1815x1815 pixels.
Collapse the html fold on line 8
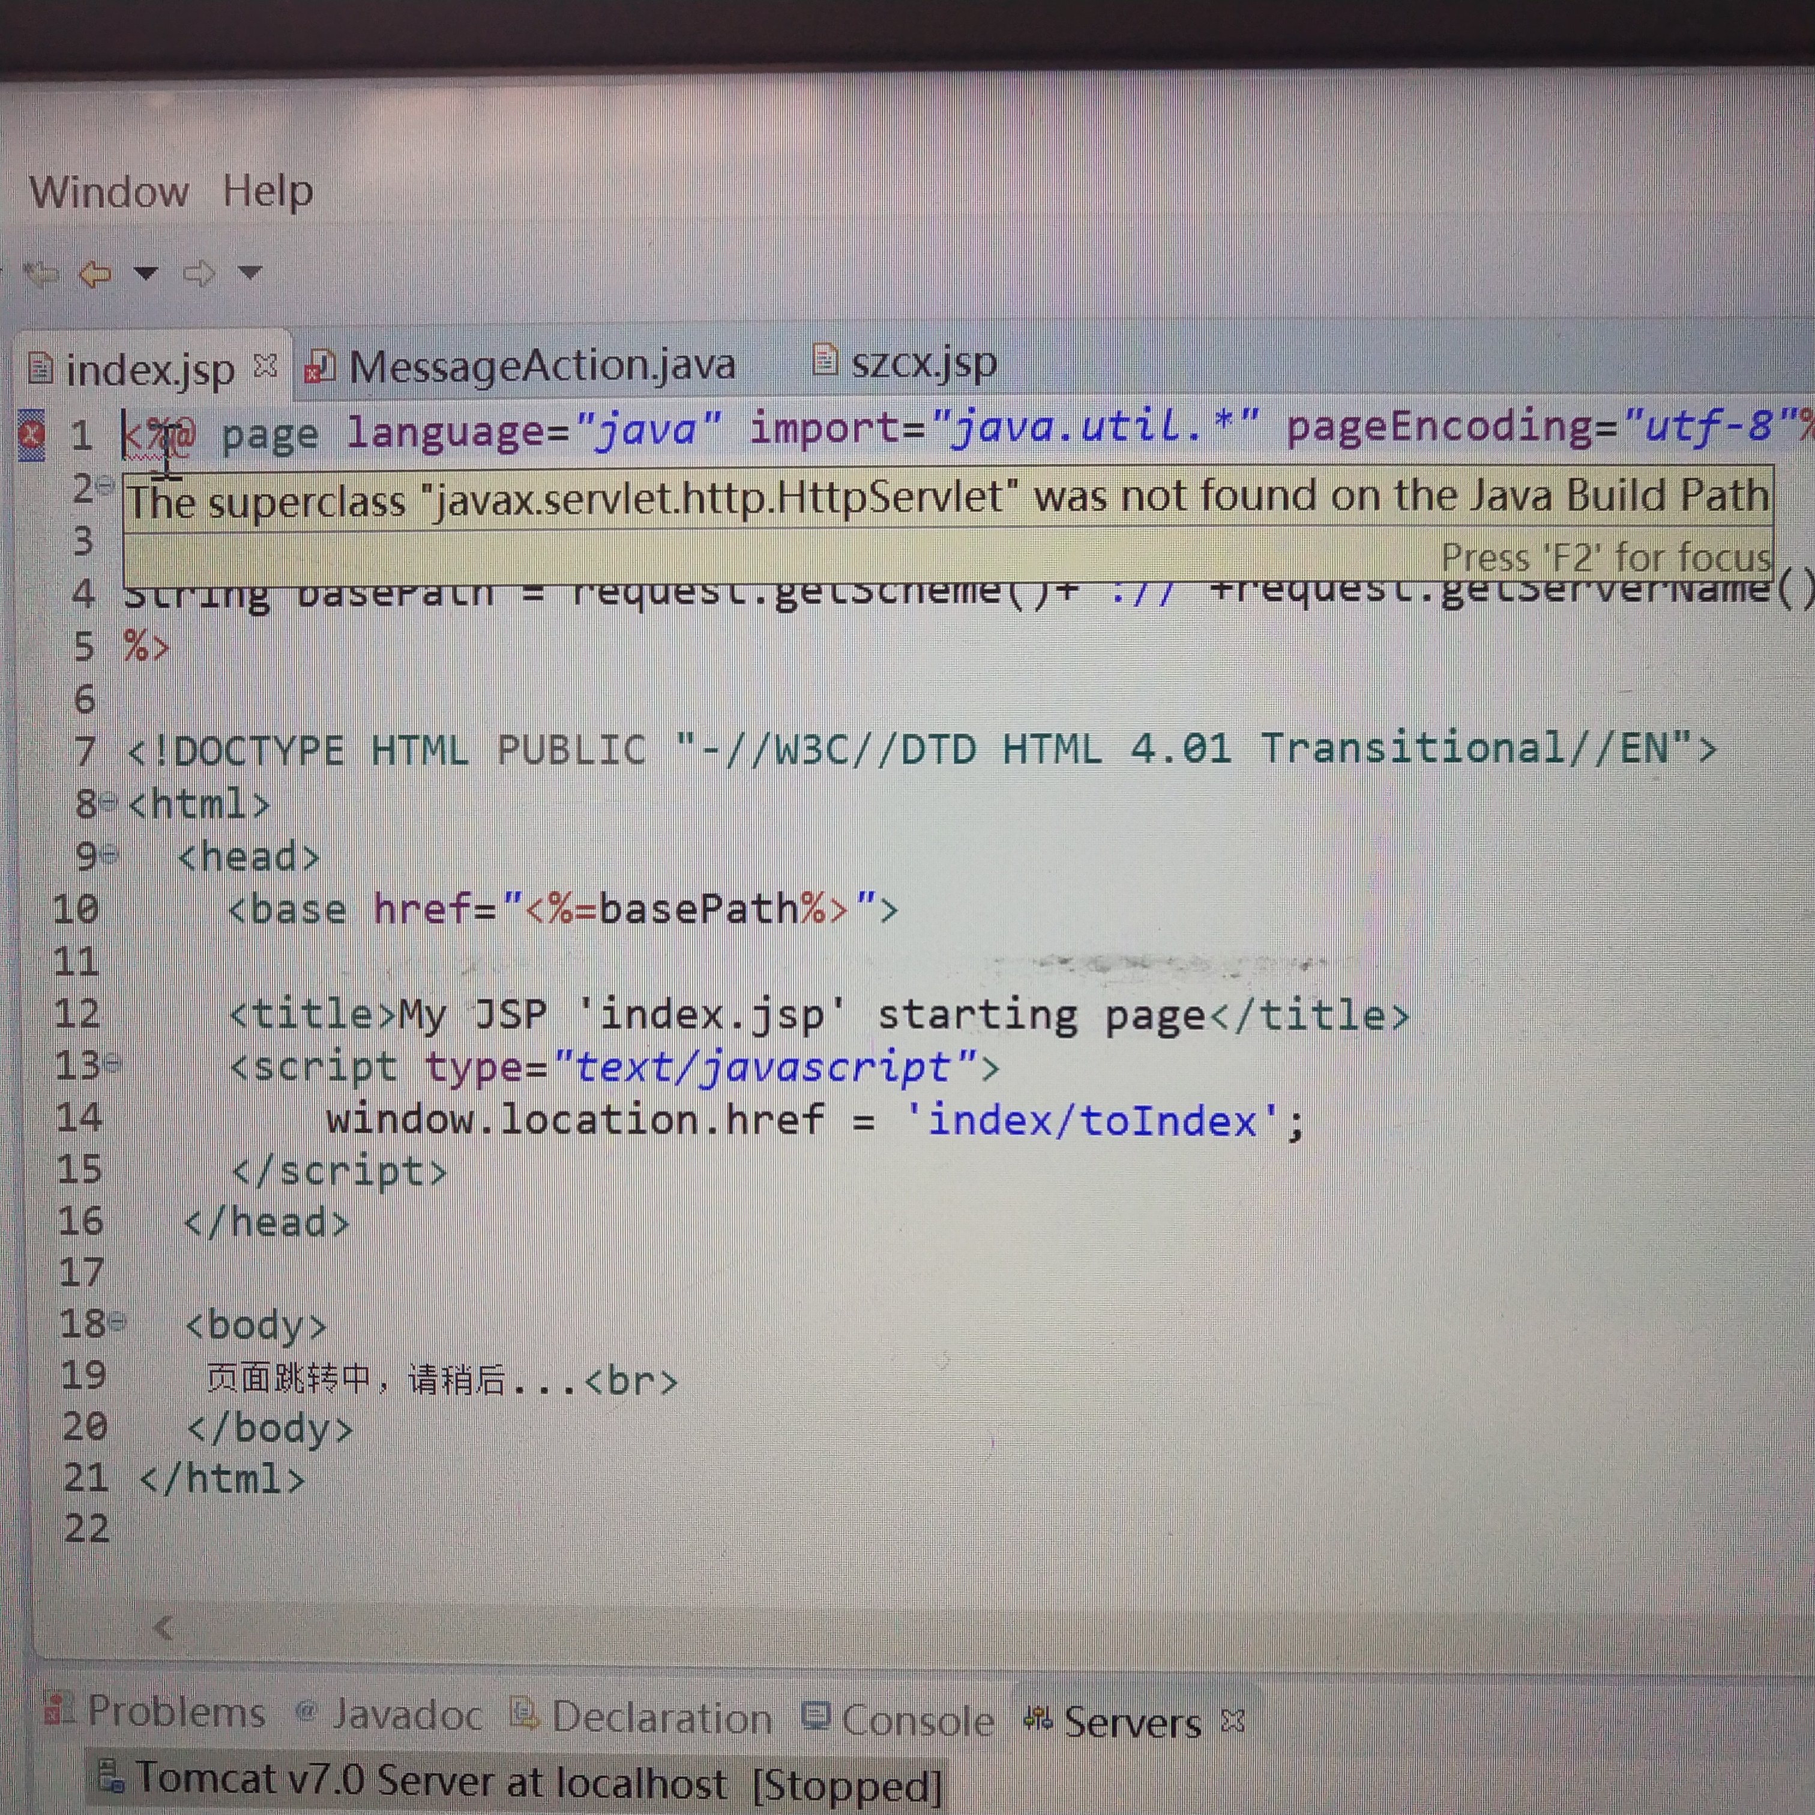pos(109,802)
